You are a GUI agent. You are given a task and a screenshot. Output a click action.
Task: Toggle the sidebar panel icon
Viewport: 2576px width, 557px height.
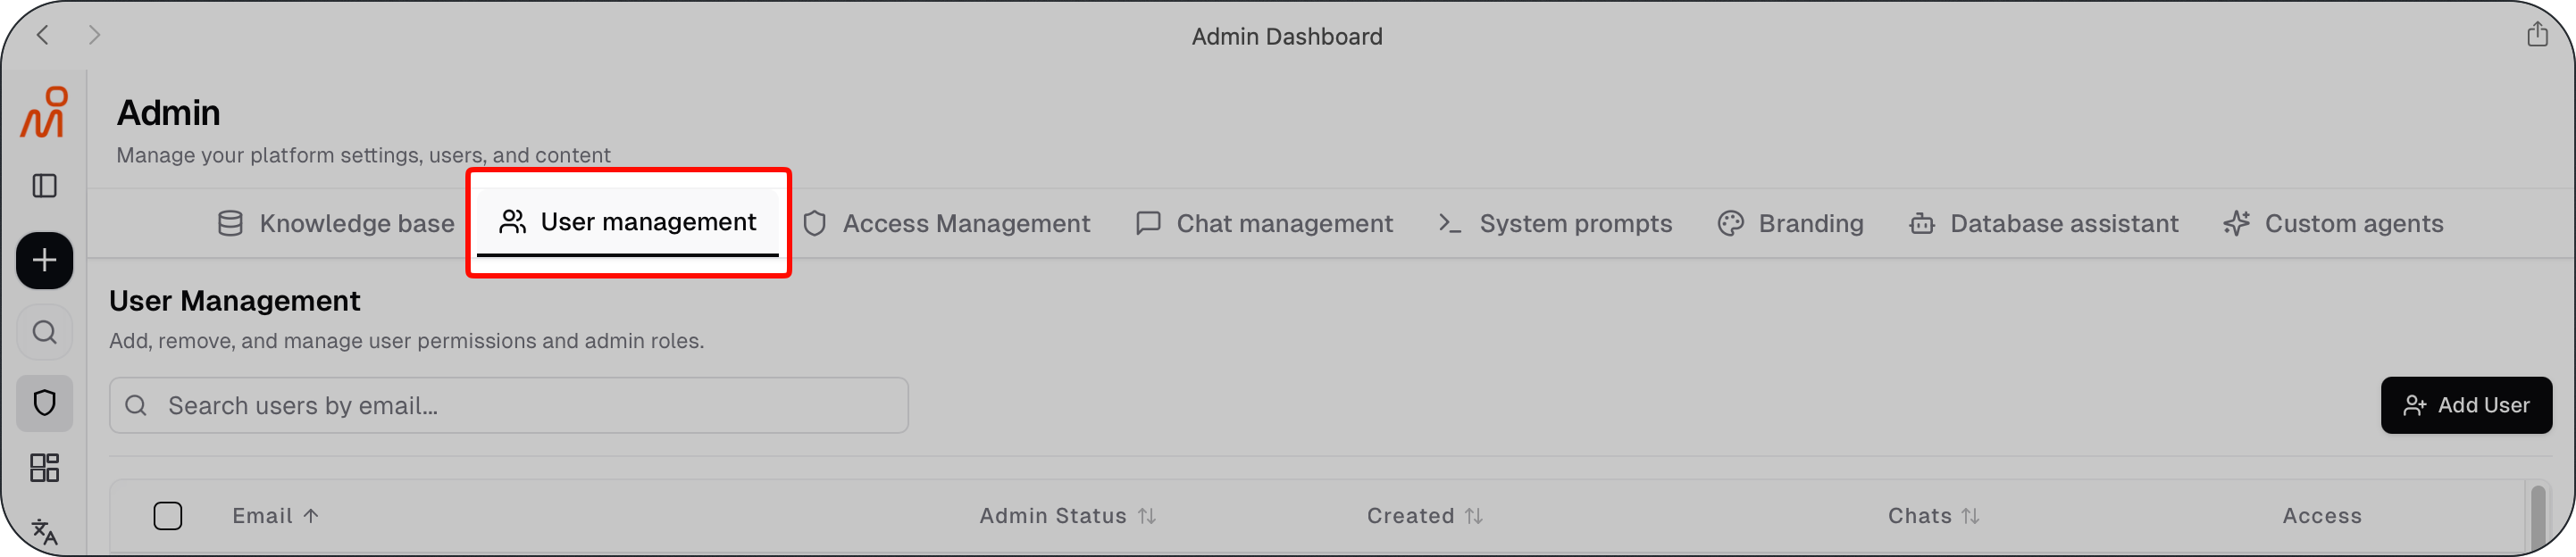click(x=44, y=186)
